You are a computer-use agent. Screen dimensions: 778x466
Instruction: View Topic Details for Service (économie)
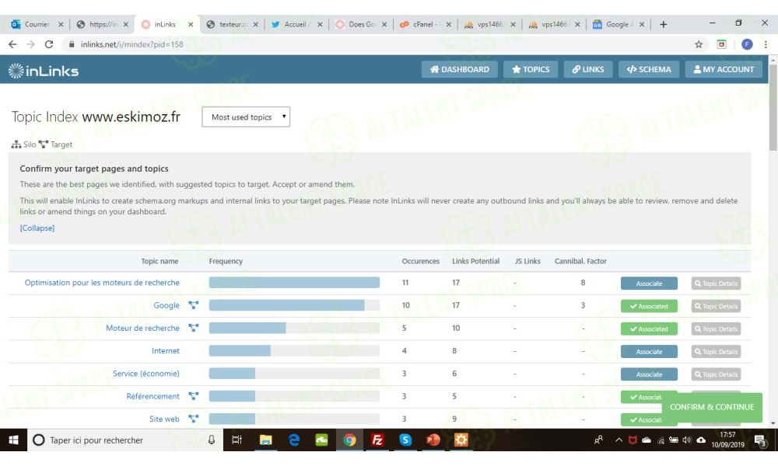click(716, 374)
